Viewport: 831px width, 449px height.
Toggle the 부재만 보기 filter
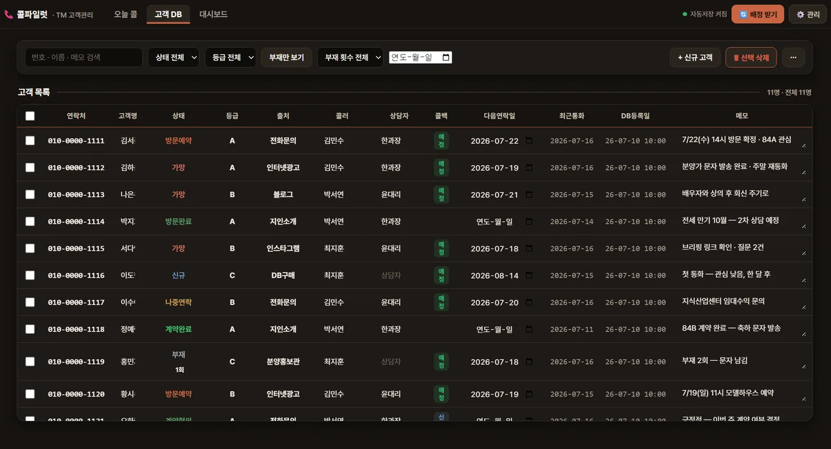286,58
